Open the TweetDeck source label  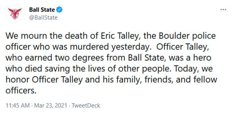[86, 106]
